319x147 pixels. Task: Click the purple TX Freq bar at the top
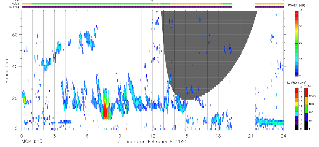(127, 7)
